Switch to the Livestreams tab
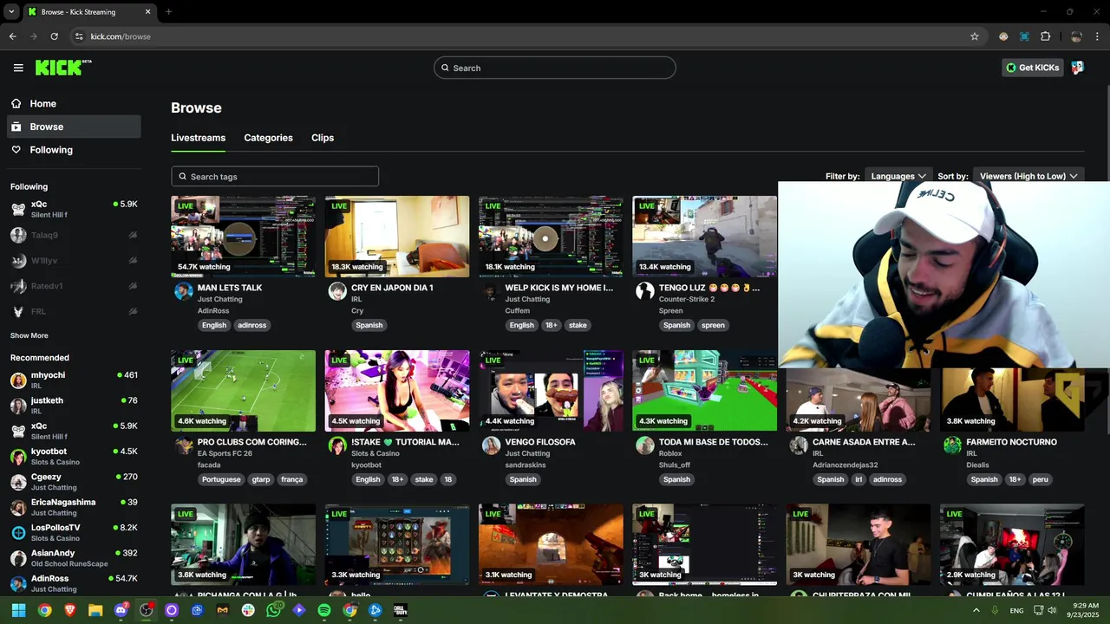Image resolution: width=1110 pixels, height=624 pixels. click(x=198, y=138)
